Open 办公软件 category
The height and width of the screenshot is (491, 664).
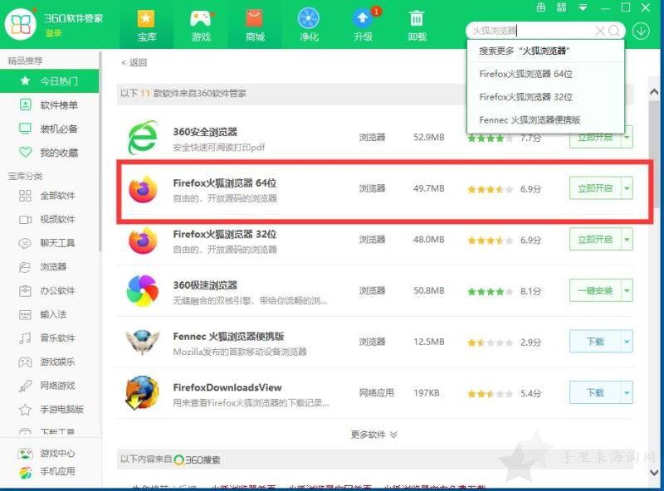49,291
